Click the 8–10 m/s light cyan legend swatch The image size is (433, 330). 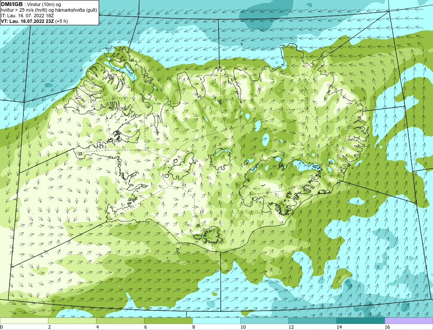point(216,320)
